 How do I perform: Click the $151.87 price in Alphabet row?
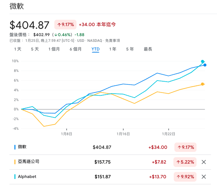[103, 177]
